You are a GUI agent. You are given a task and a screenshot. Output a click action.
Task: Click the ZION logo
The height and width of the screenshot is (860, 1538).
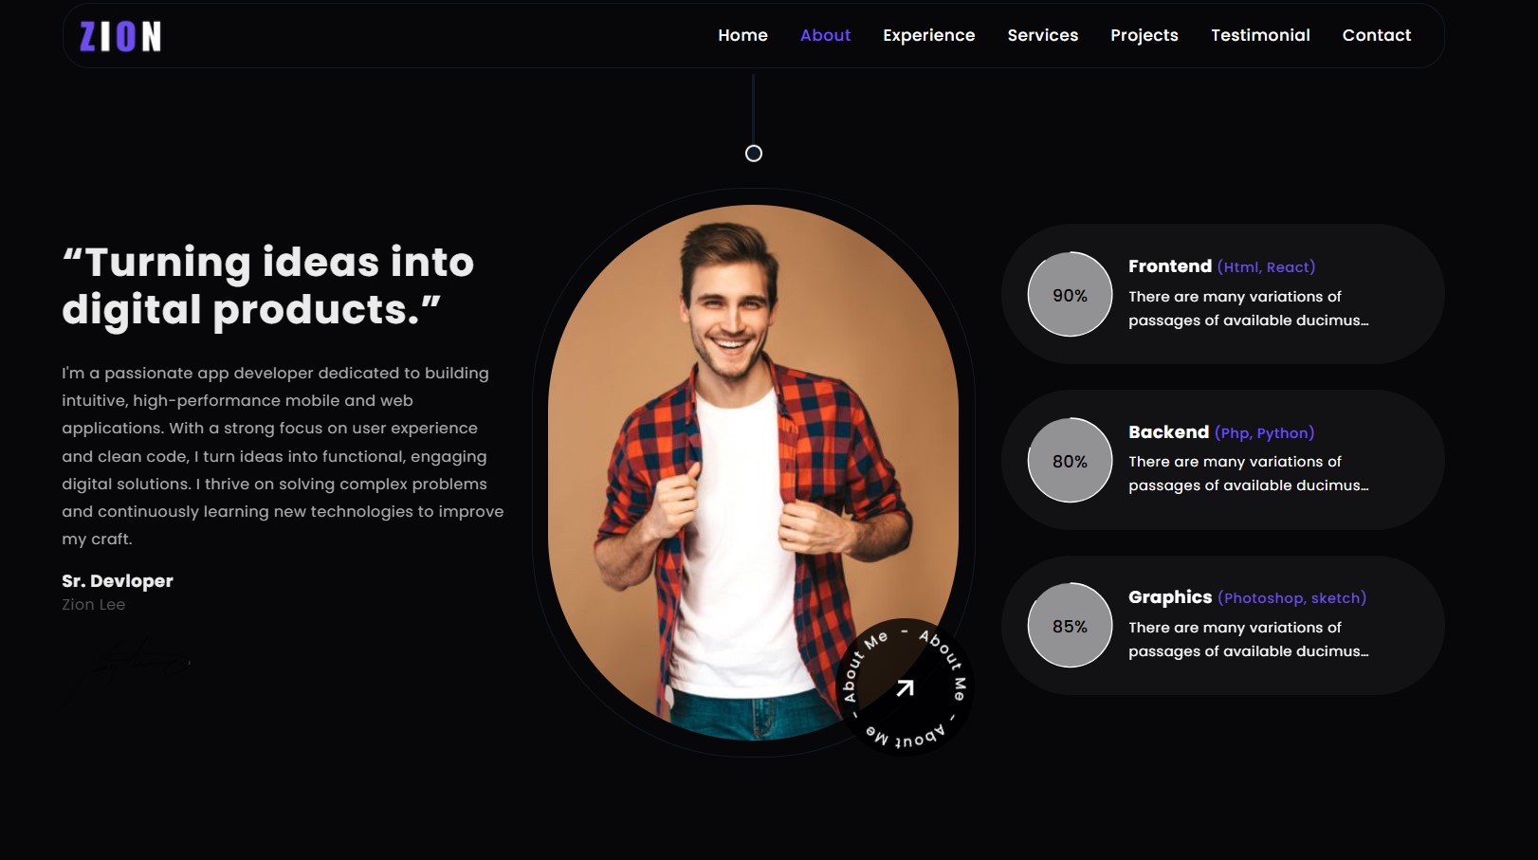click(x=120, y=36)
